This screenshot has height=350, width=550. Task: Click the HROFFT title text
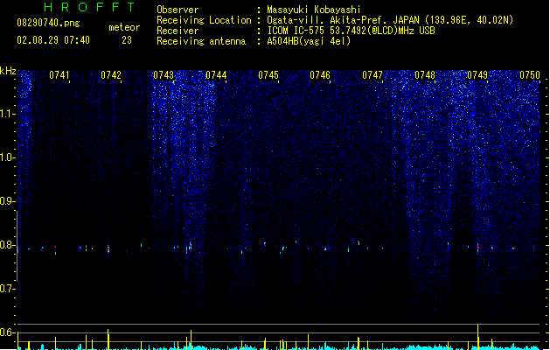point(89,7)
